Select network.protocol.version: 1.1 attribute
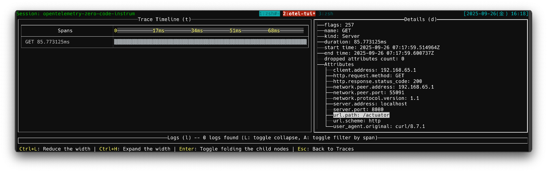The image size is (547, 172). tap(376, 98)
